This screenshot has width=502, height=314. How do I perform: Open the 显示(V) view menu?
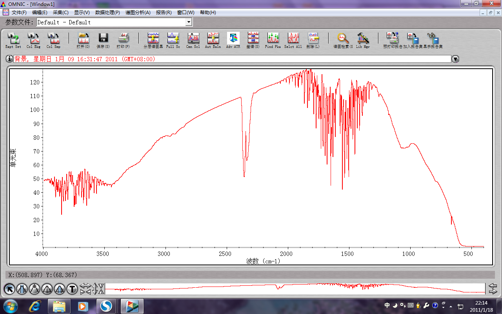pos(82,13)
